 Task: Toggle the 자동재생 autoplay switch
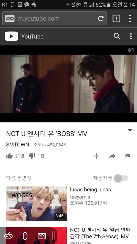(121, 178)
